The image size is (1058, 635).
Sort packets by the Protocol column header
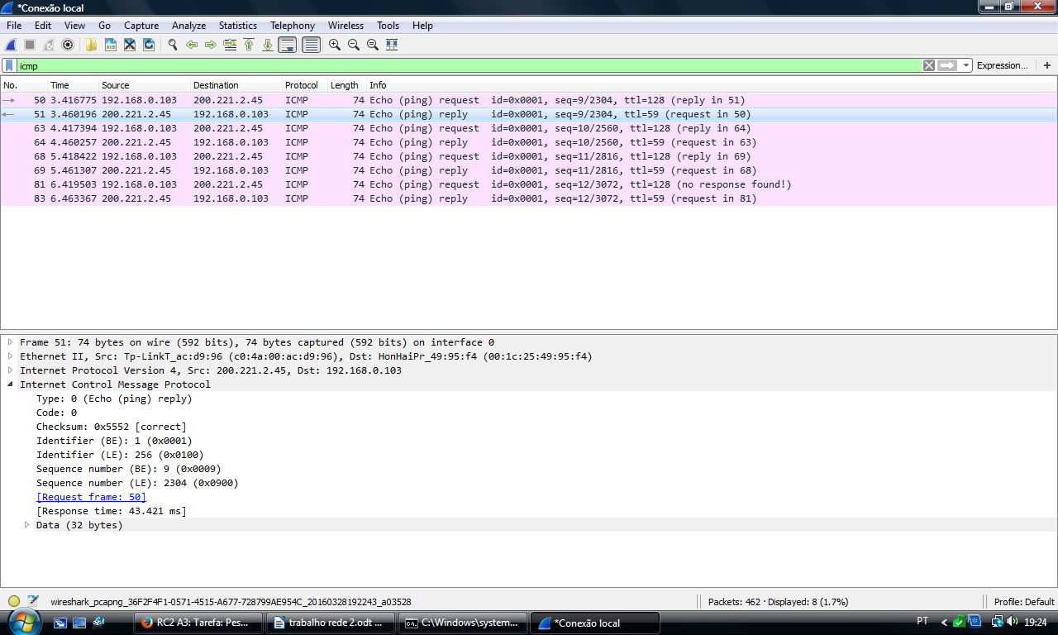[x=305, y=85]
